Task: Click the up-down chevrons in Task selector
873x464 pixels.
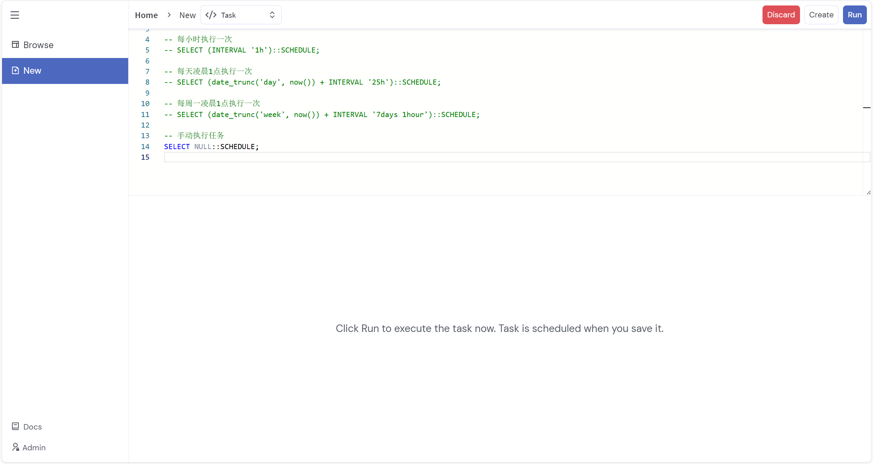Action: point(272,15)
